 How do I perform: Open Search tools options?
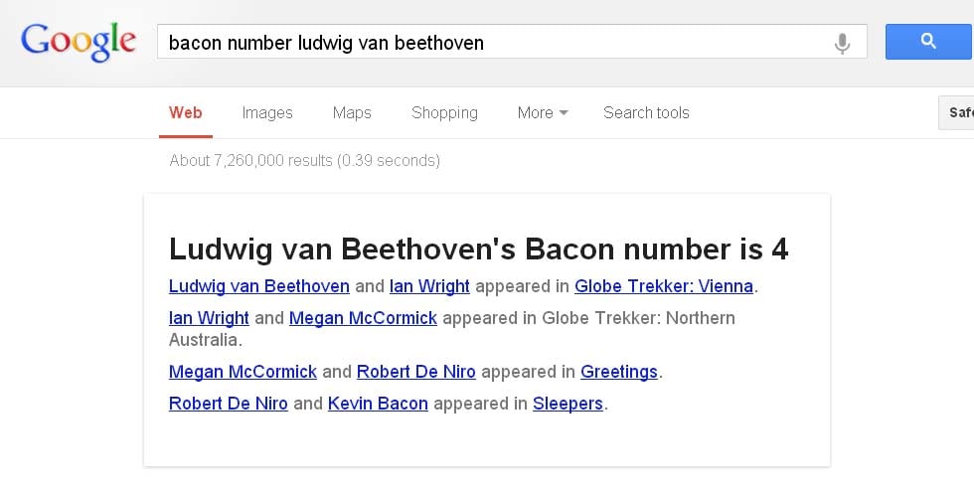(x=646, y=112)
